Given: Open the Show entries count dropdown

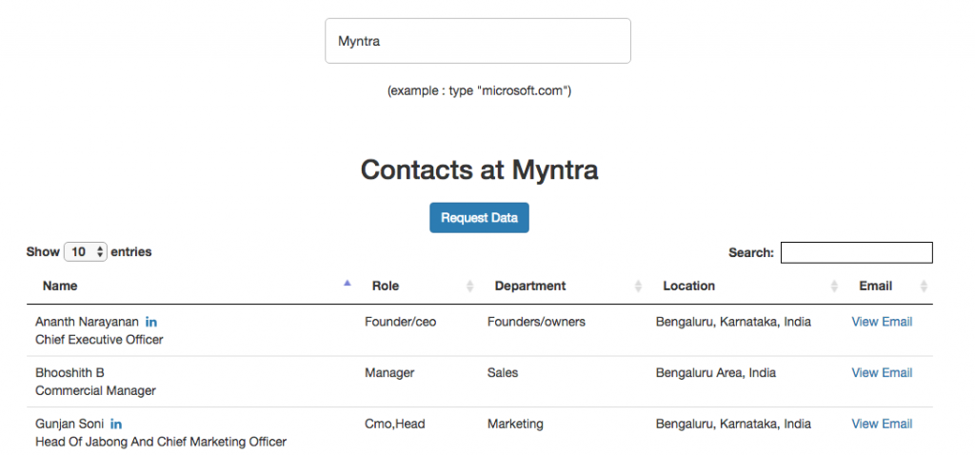Looking at the screenshot, I should pyautogui.click(x=86, y=251).
